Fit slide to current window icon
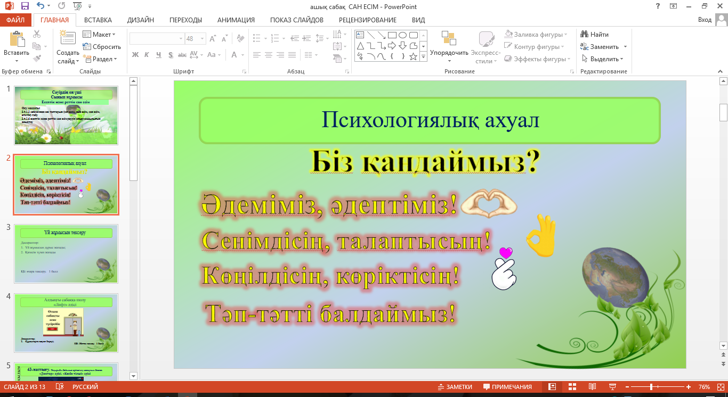 (x=719, y=387)
